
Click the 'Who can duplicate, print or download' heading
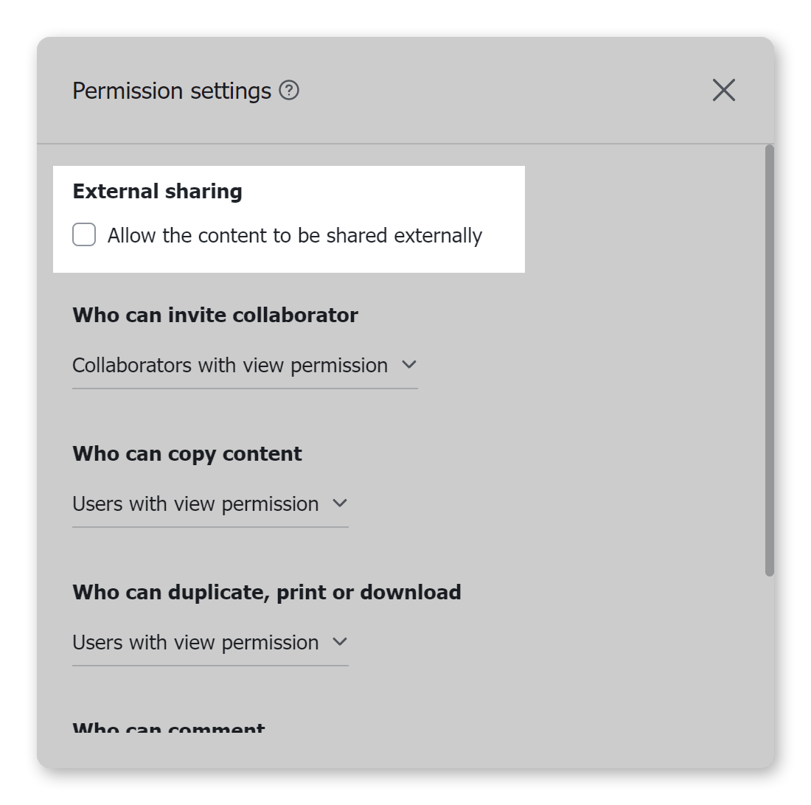[267, 593]
